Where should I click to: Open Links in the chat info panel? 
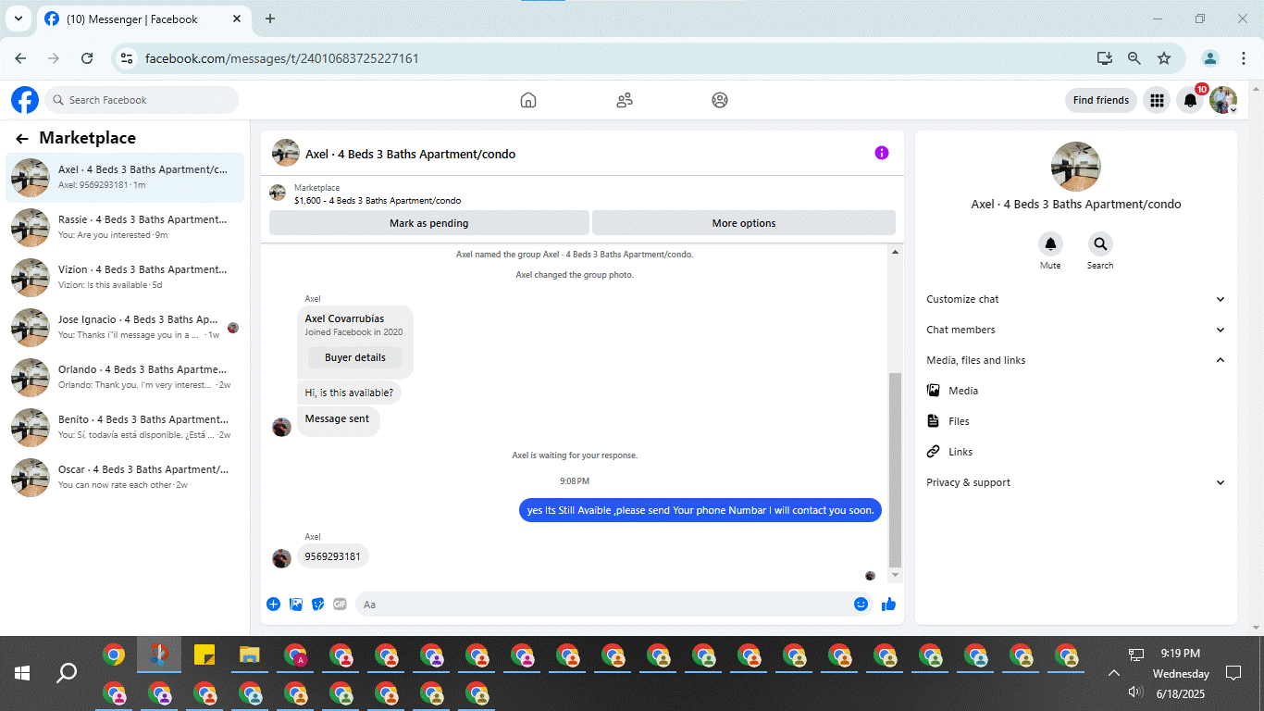(x=1076, y=452)
